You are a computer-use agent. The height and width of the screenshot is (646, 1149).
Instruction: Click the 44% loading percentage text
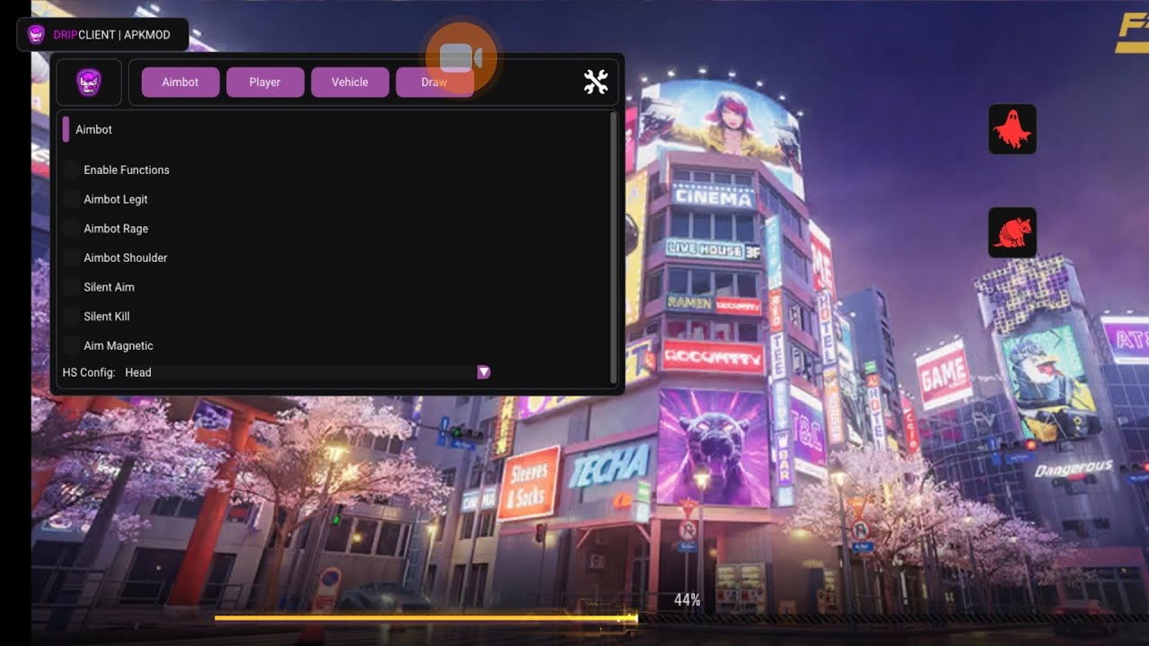pyautogui.click(x=688, y=600)
